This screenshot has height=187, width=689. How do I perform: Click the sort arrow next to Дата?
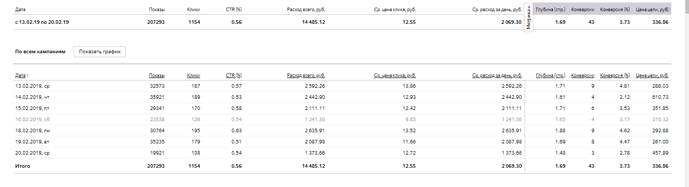(27, 76)
